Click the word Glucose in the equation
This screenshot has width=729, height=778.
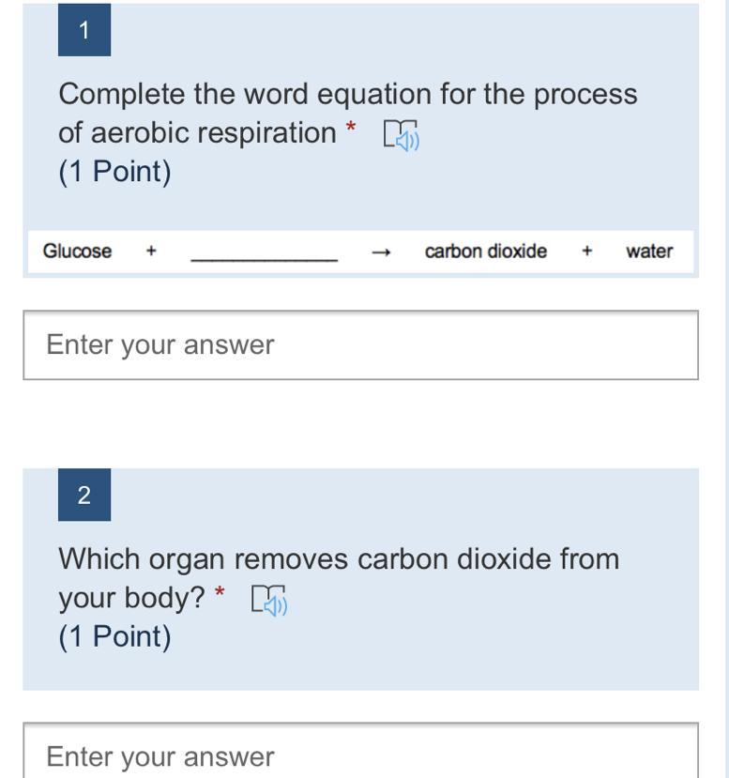[77, 252]
